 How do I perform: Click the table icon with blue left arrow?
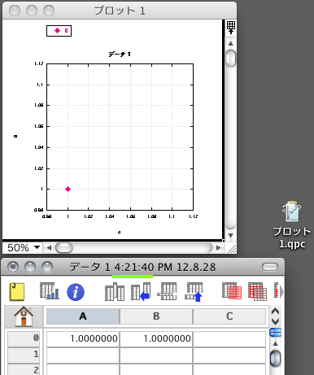click(x=141, y=292)
